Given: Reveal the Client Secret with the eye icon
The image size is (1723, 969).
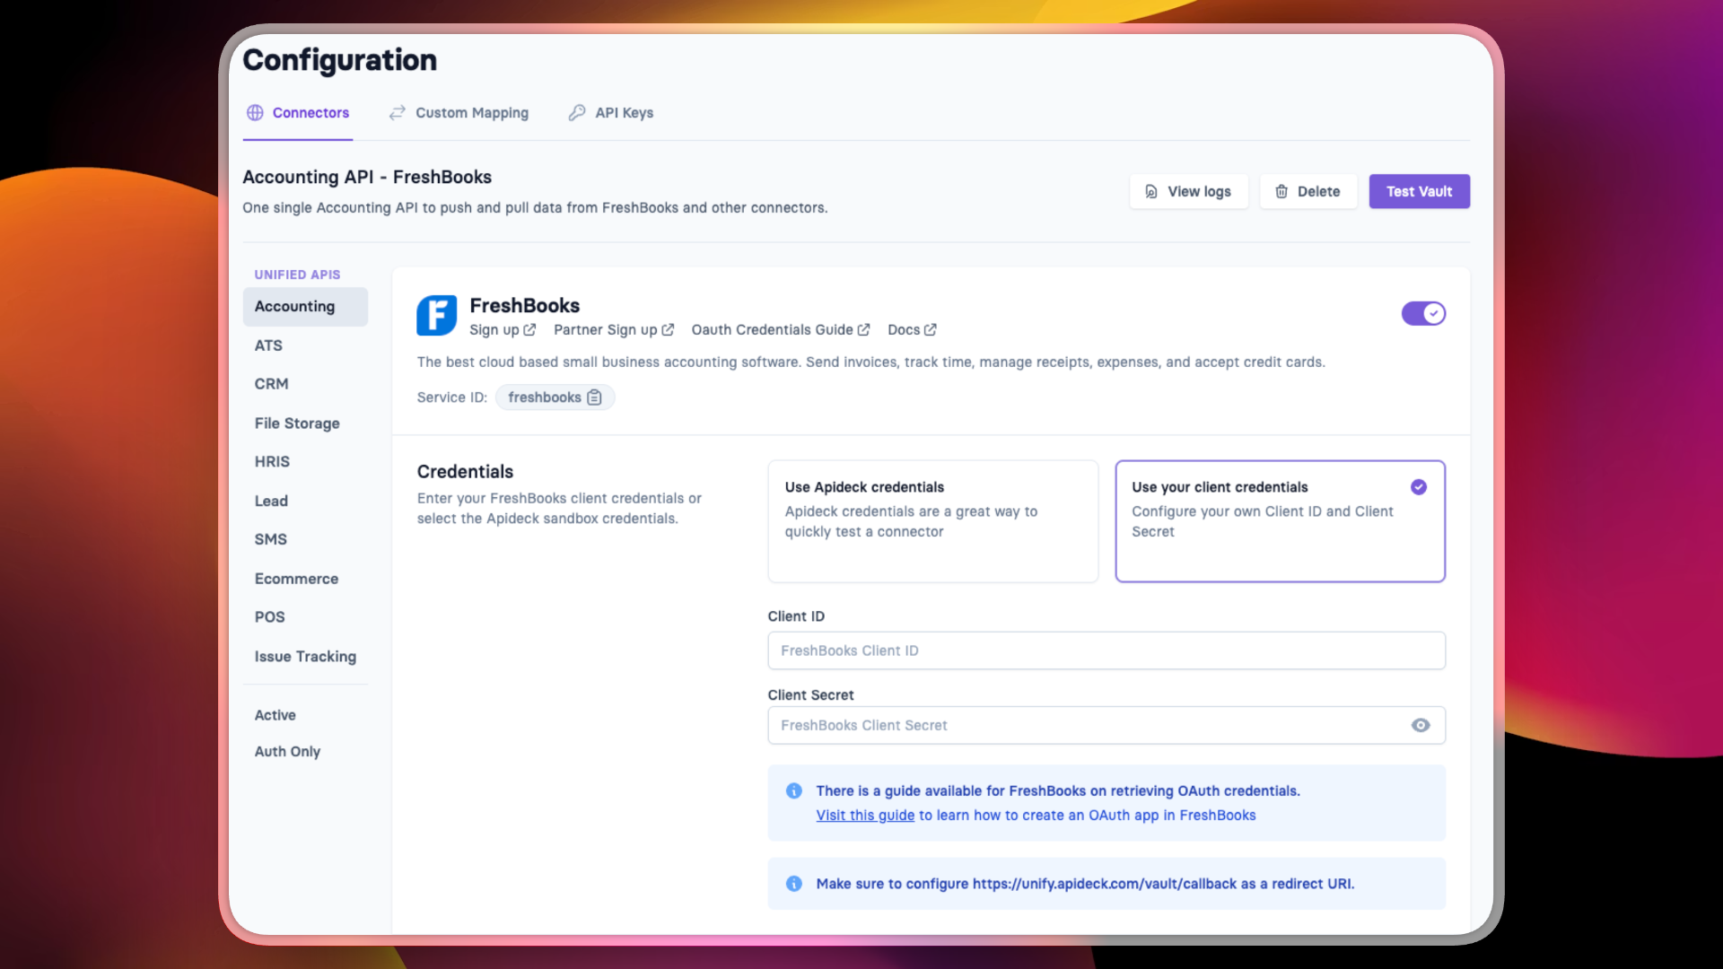Looking at the screenshot, I should pyautogui.click(x=1421, y=725).
